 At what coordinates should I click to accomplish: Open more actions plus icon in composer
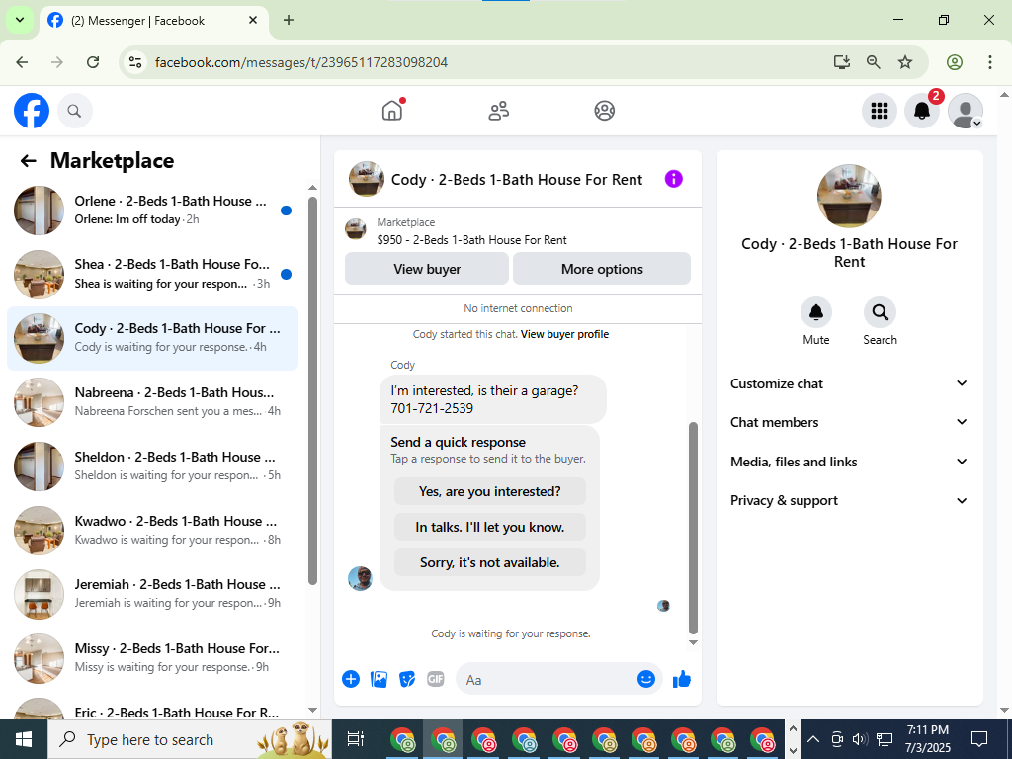(x=351, y=679)
